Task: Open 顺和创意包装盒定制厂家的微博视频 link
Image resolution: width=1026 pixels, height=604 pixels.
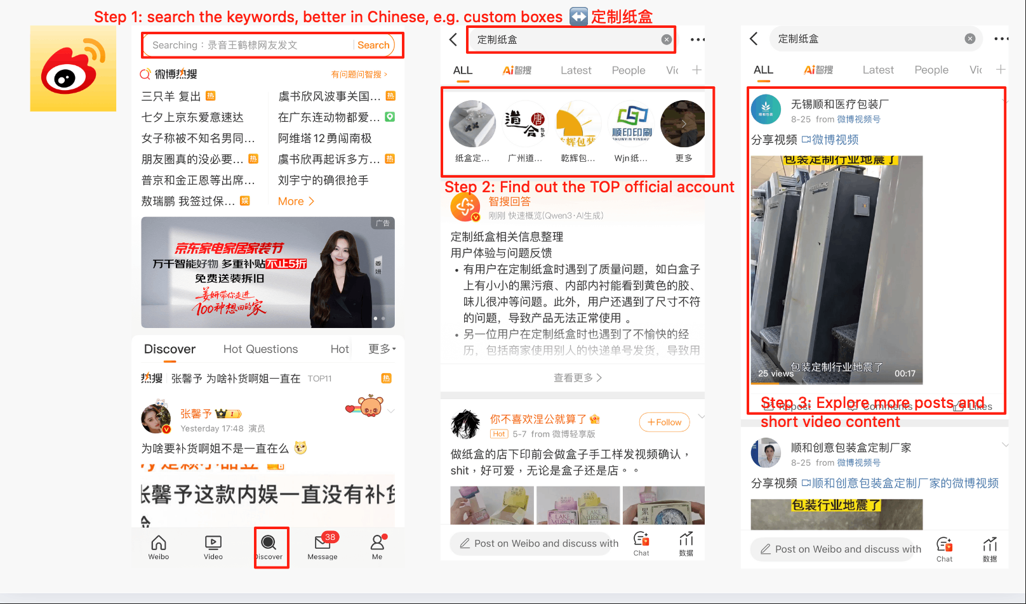Action: (900, 483)
